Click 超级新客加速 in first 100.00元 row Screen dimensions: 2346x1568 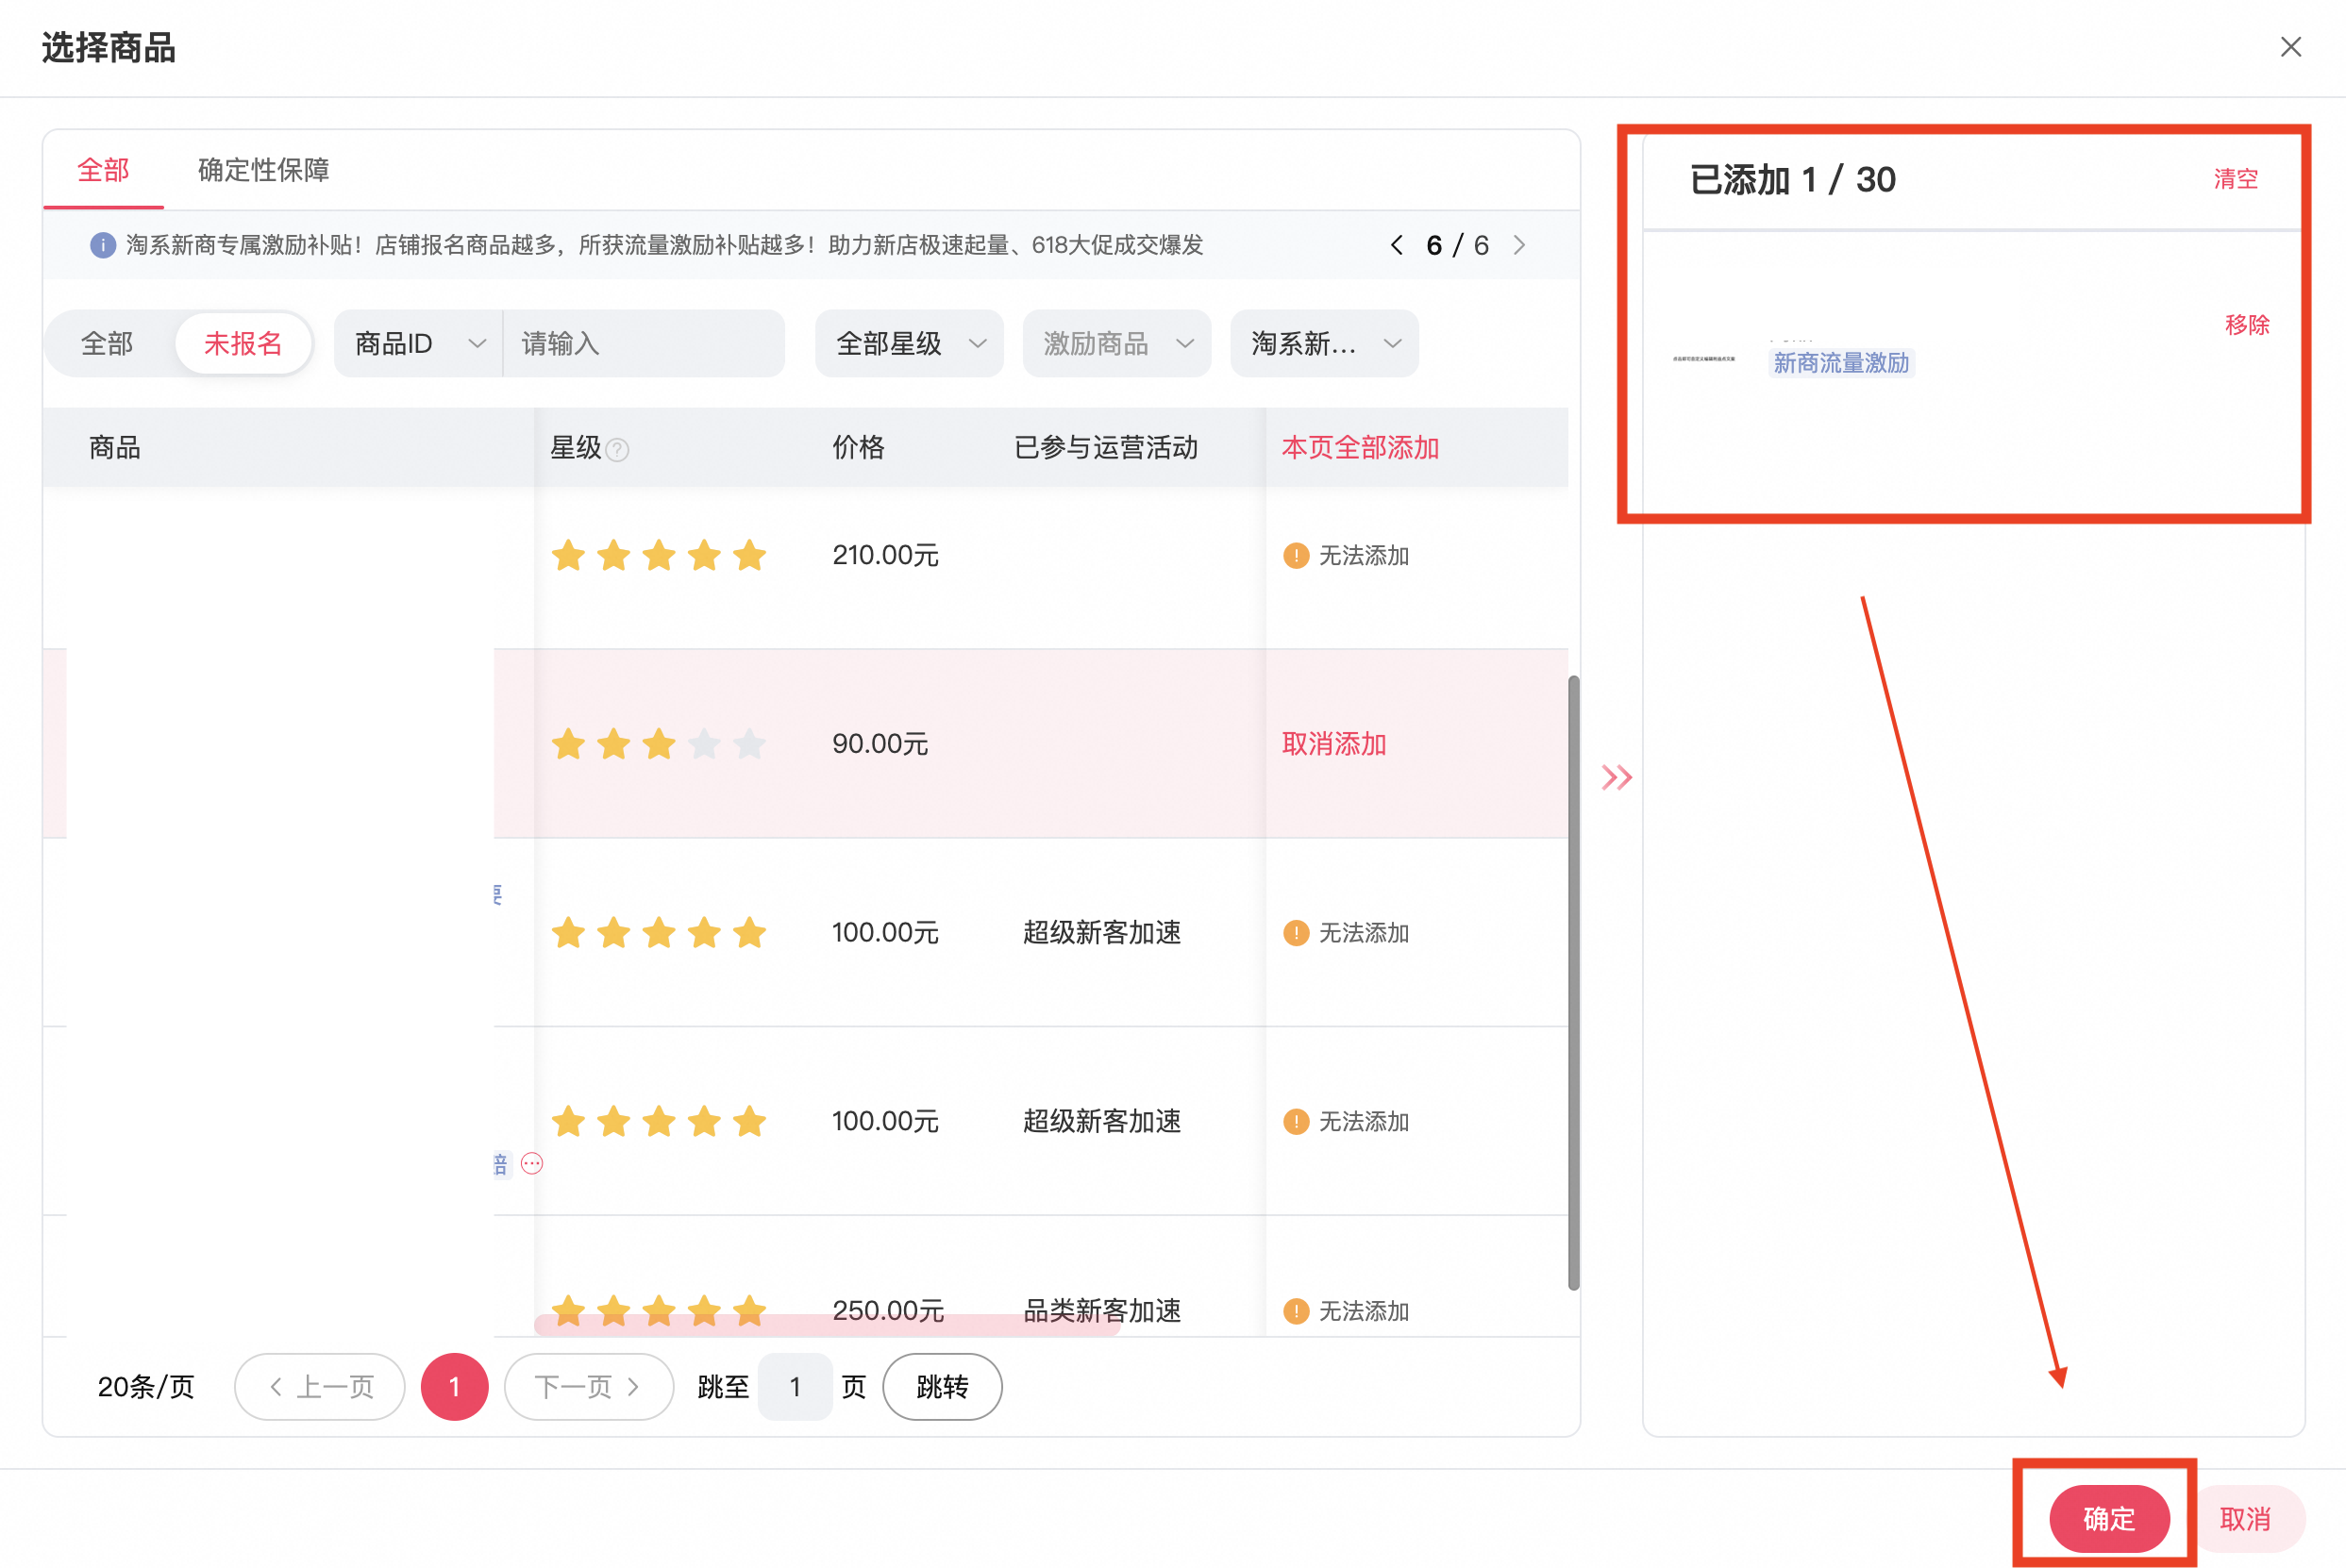pyautogui.click(x=1102, y=933)
